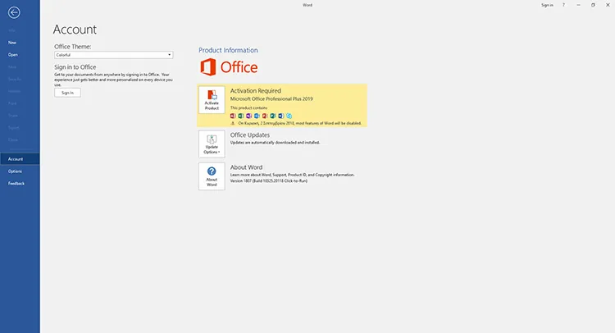Viewport: 615px width, 333px height.
Task: Expand the Office Theme dropdown arrow
Action: tap(170, 55)
